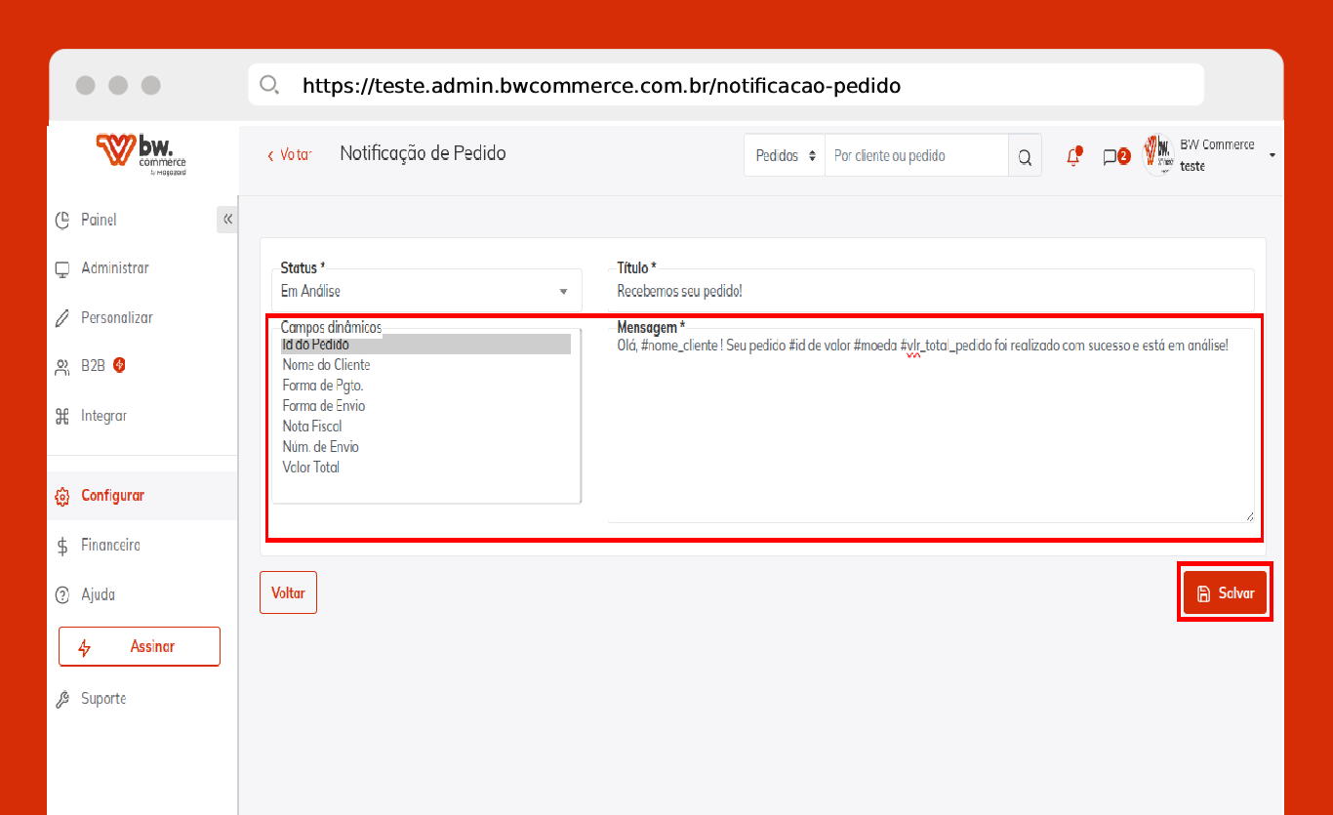Click the Título input field

point(932,291)
